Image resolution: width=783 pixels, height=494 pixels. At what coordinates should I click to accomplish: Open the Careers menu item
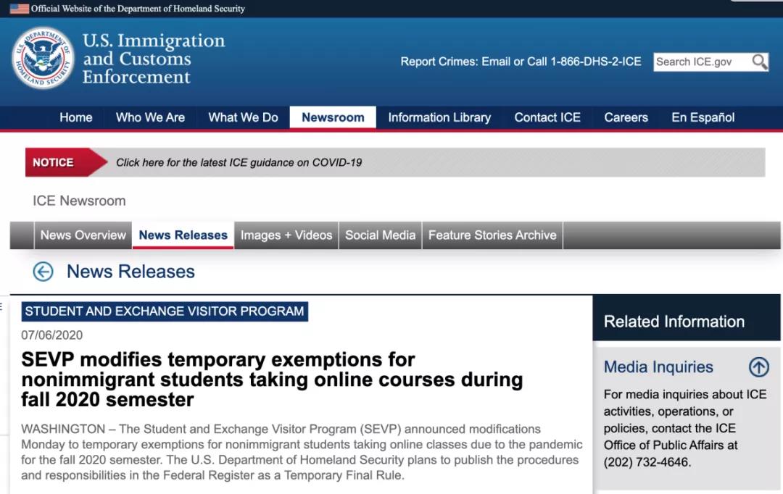click(x=626, y=117)
